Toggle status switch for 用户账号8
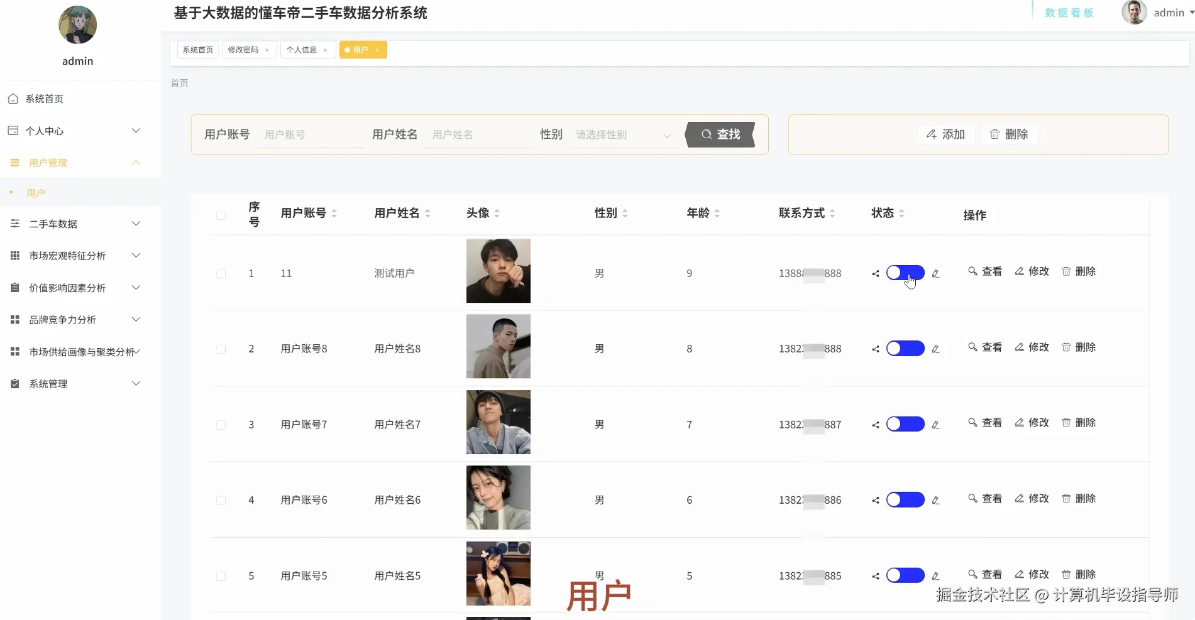Image resolution: width=1195 pixels, height=620 pixels. point(905,349)
